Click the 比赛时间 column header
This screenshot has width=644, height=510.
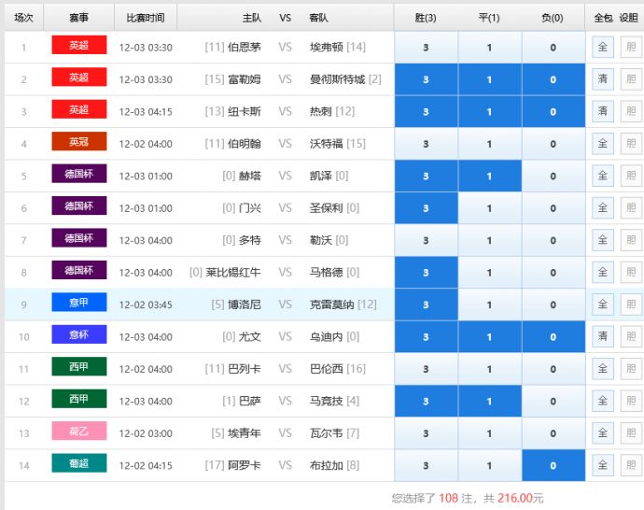coord(145,18)
